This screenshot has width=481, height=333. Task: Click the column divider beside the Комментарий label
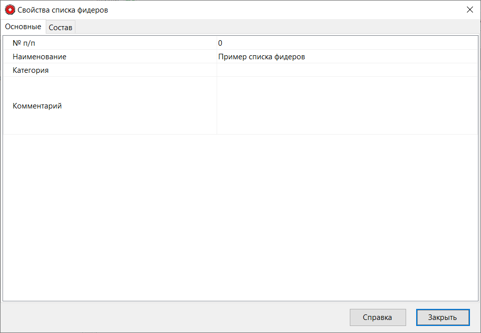click(217, 106)
